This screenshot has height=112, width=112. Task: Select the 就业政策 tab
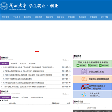click(32, 63)
